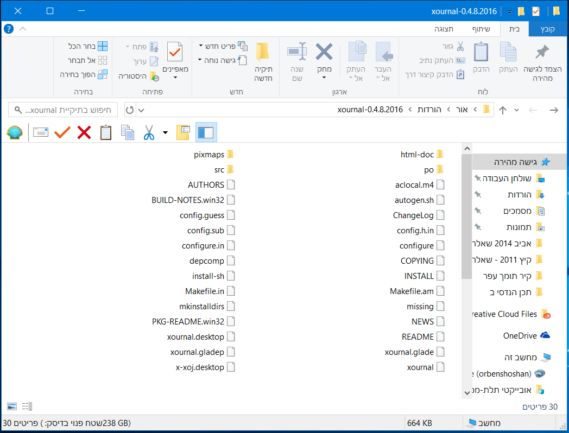569x433 pixels.
Task: Open the Delete dropdown arrow in the ribbon
Action: pos(324,78)
